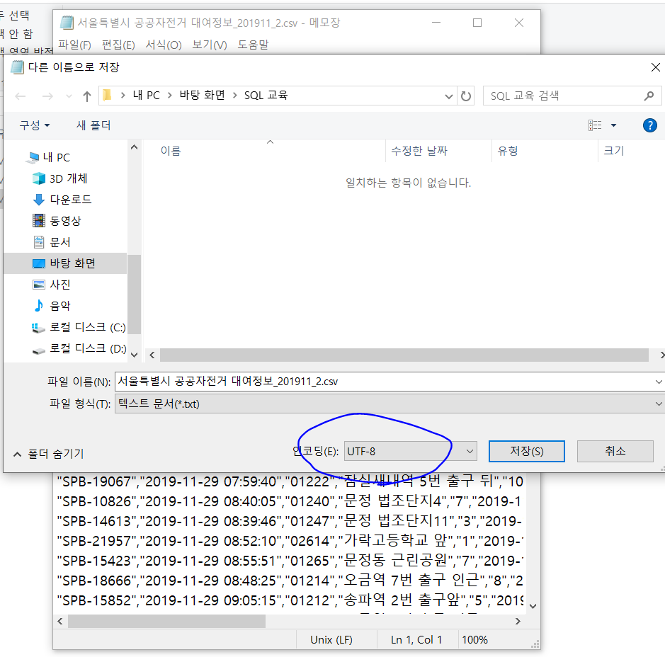Click 100% zoom in Notepad status bar

coord(474,639)
